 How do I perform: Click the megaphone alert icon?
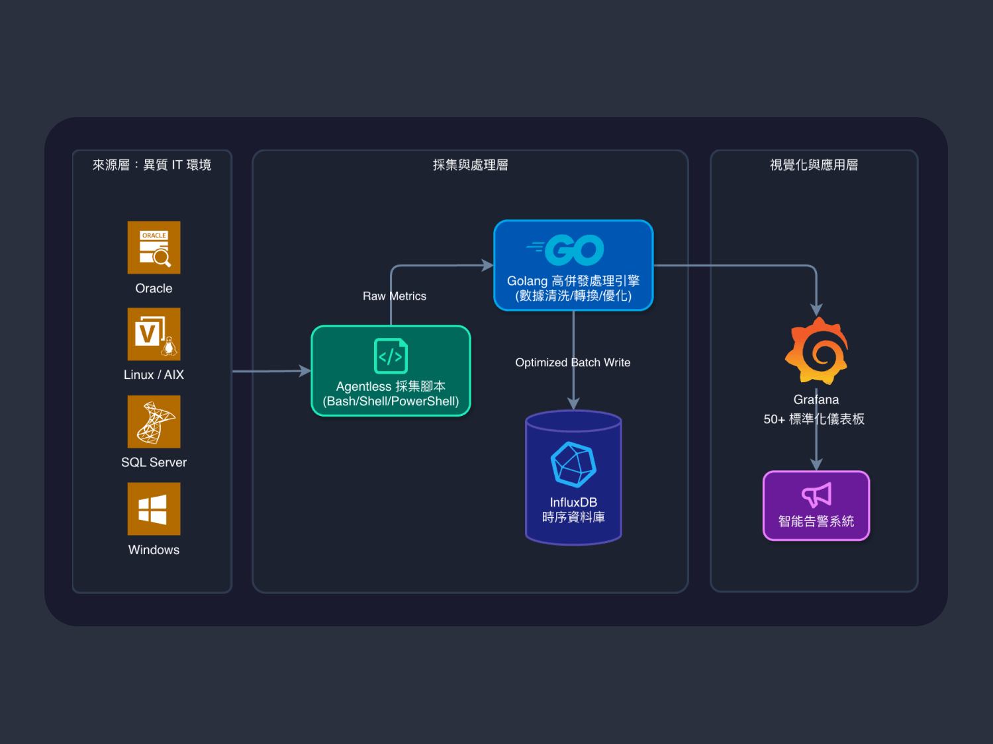[x=816, y=495]
